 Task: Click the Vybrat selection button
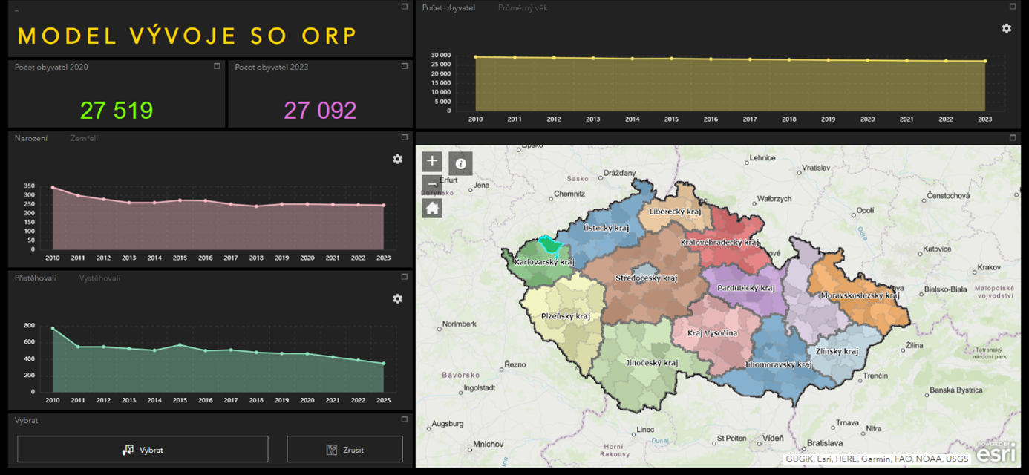[143, 449]
